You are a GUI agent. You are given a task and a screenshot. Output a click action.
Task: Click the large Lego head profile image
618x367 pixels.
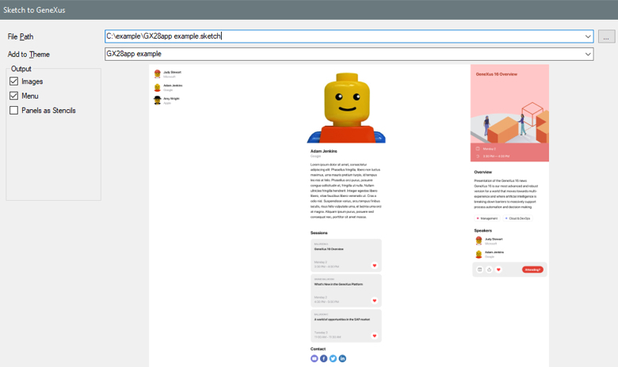(346, 107)
